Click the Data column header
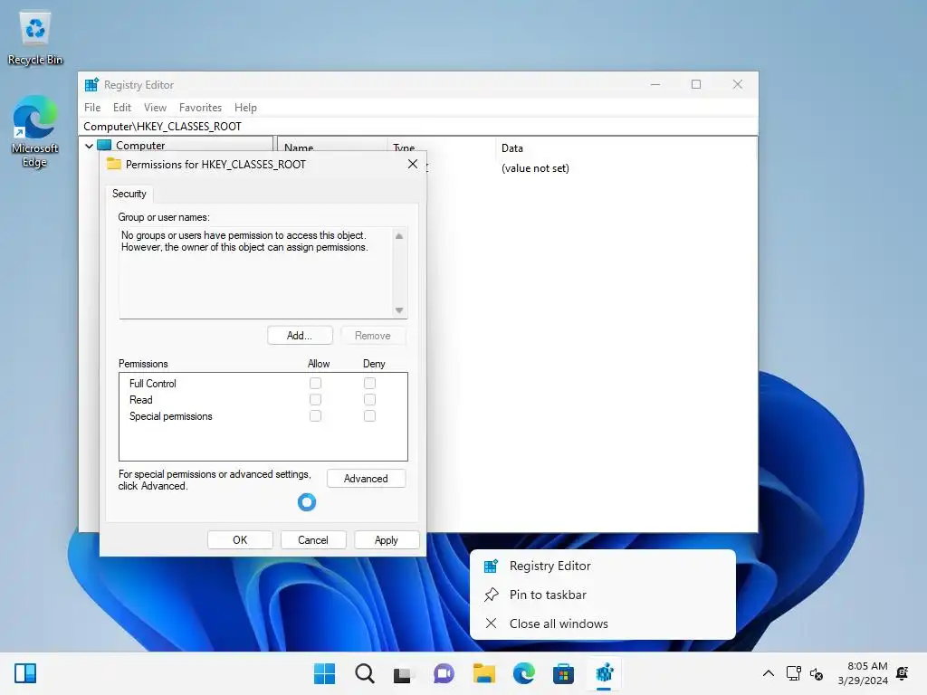This screenshot has height=695, width=927. pyautogui.click(x=626, y=148)
